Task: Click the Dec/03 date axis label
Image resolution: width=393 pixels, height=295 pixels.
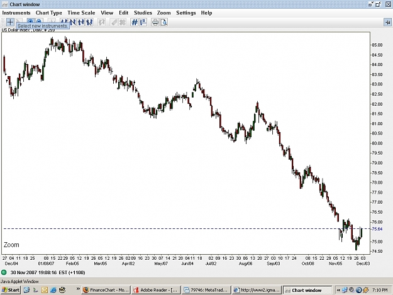Action: pyautogui.click(x=363, y=264)
